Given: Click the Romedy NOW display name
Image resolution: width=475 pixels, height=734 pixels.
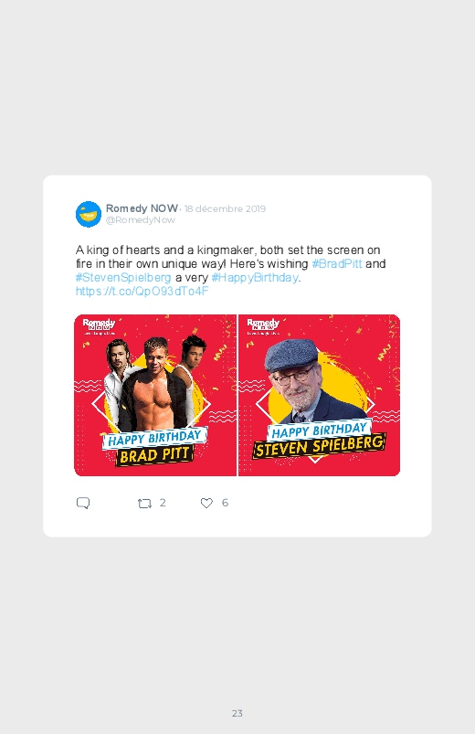Looking at the screenshot, I should (142, 208).
